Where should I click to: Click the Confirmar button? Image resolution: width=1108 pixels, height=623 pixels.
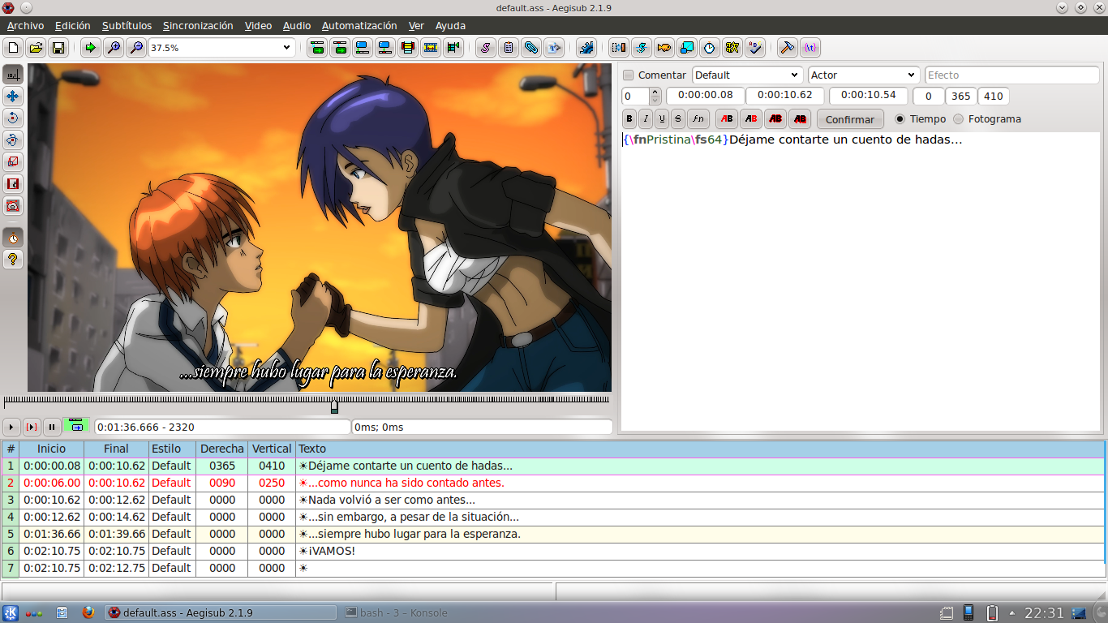[850, 119]
